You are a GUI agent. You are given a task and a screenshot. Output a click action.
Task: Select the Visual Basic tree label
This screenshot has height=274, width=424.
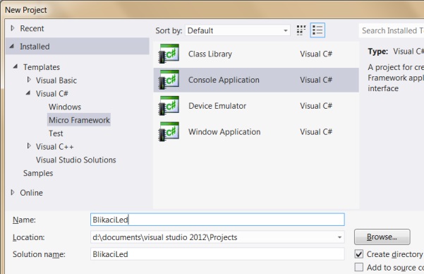(56, 81)
